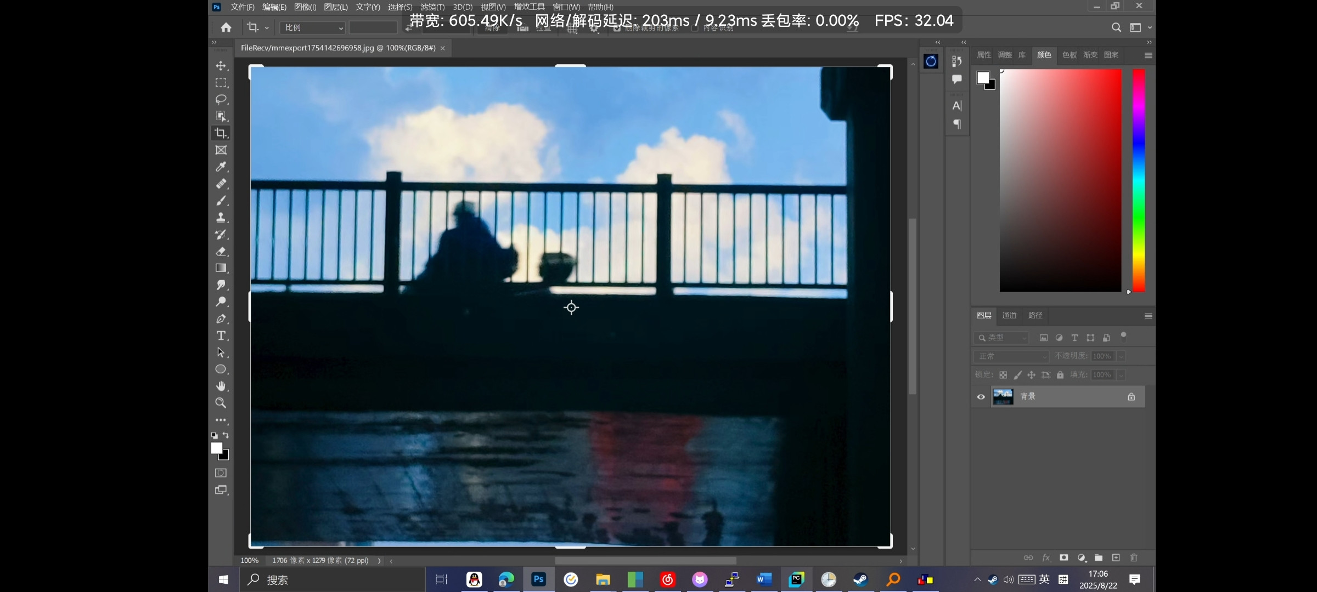Select the Move tool
The height and width of the screenshot is (592, 1317).
221,66
